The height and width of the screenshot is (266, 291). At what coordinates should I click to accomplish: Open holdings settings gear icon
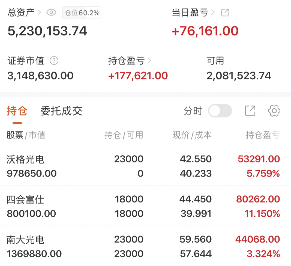(274, 111)
